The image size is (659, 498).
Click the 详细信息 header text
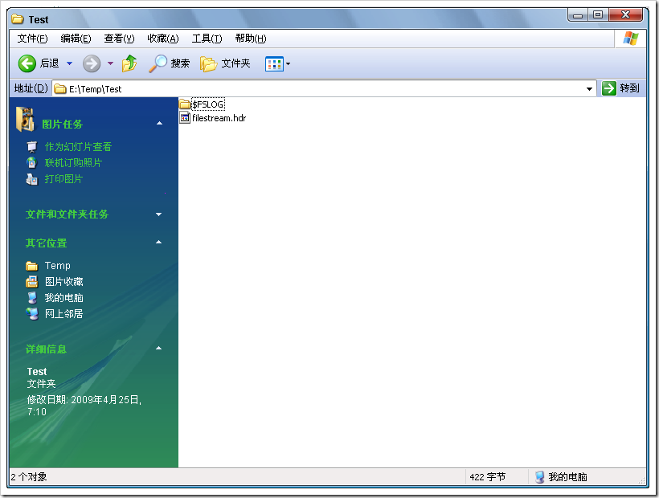pos(47,349)
